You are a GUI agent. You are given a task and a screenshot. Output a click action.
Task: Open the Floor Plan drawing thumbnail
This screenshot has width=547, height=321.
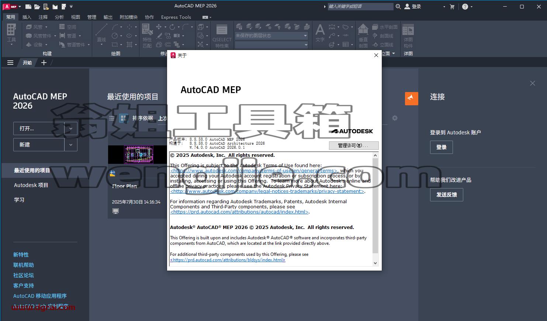coord(138,155)
